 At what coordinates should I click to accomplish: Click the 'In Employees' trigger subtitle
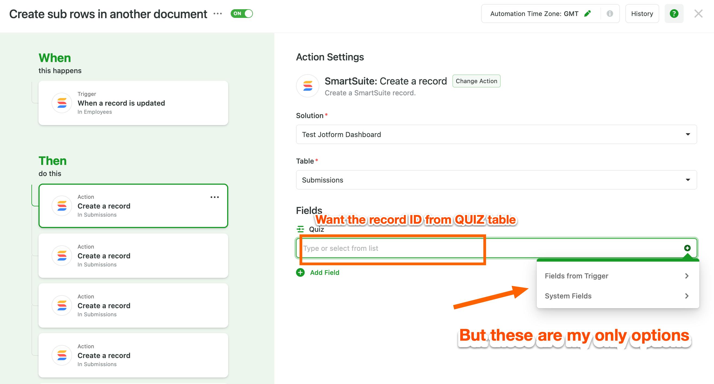pos(95,112)
